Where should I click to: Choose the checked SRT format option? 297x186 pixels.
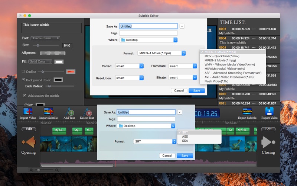pyautogui.click(x=199, y=132)
